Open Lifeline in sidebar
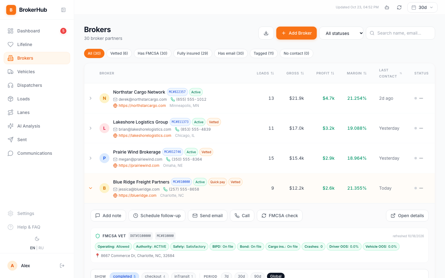 click(x=37, y=44)
